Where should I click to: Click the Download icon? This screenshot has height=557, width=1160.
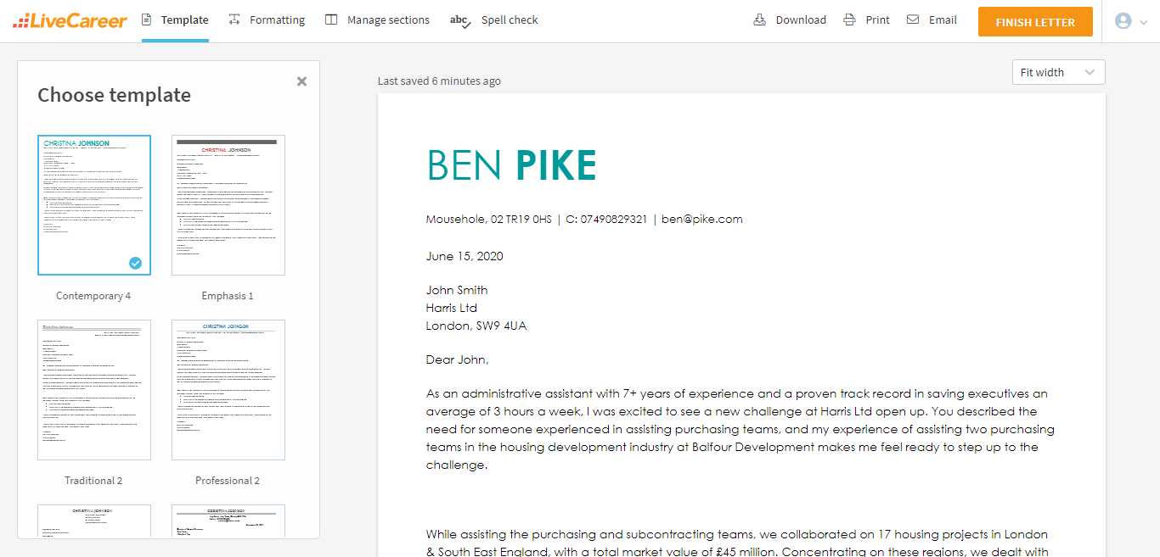[x=760, y=19]
